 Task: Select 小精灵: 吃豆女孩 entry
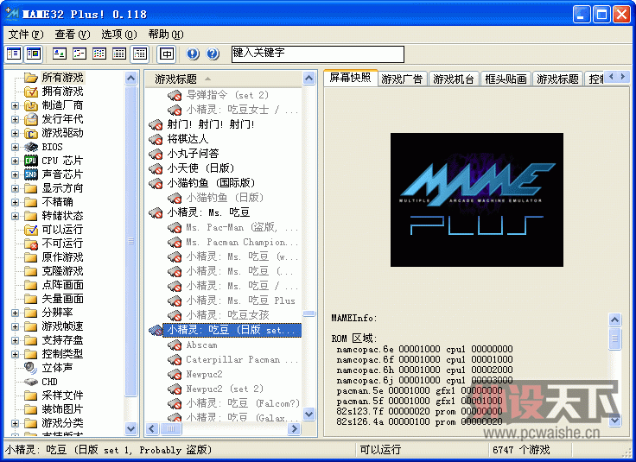[227, 315]
